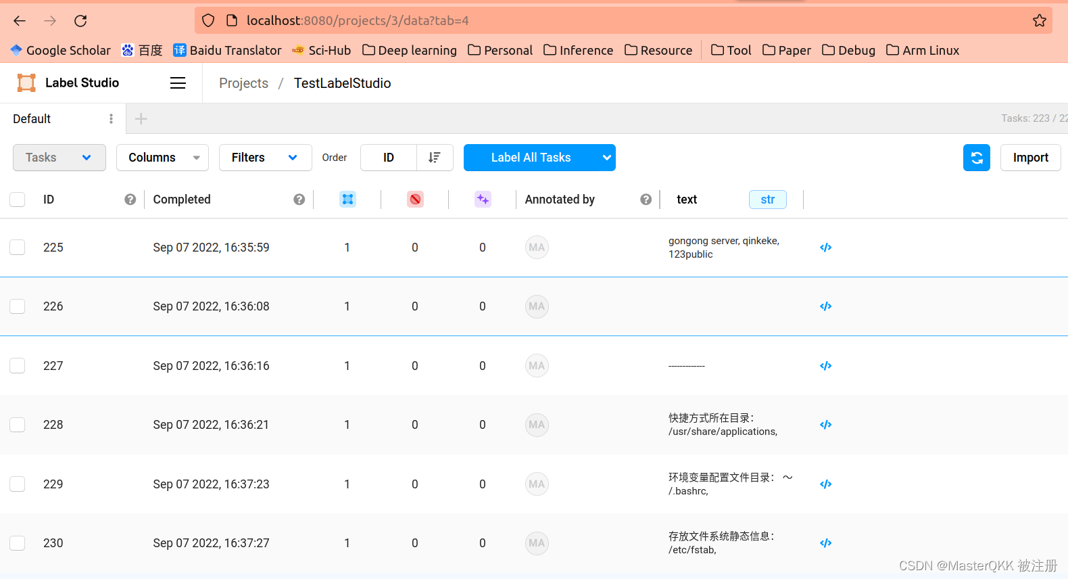The height and width of the screenshot is (579, 1068).
Task: Expand the Columns dropdown
Action: 162,158
